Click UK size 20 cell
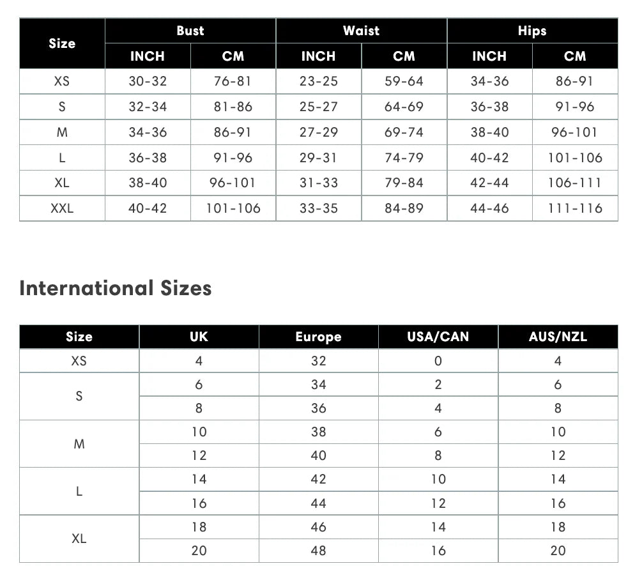The image size is (635, 566). [x=199, y=551]
